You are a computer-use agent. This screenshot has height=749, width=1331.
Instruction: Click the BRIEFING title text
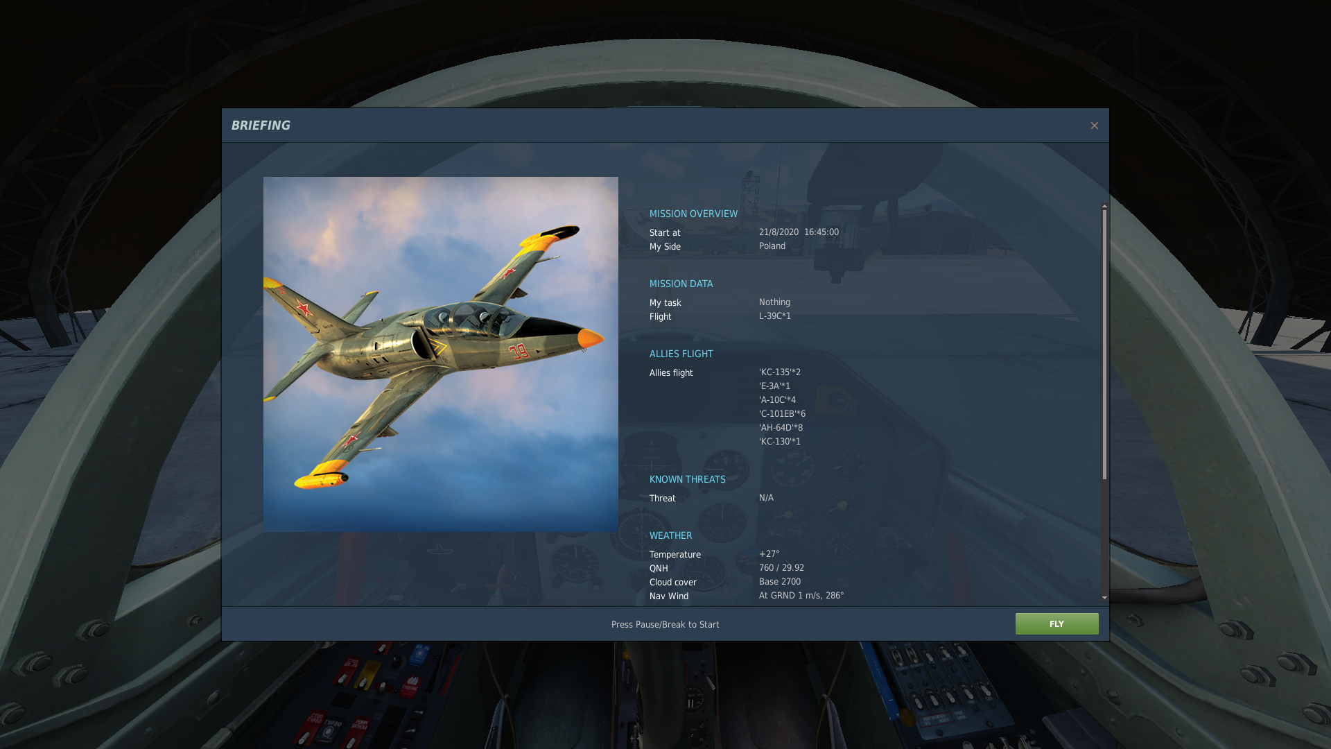[261, 126]
